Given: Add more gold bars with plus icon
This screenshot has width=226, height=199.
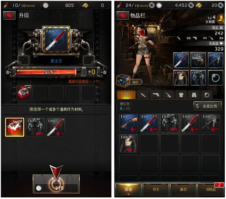Looking at the screenshot, I should (x=221, y=5).
